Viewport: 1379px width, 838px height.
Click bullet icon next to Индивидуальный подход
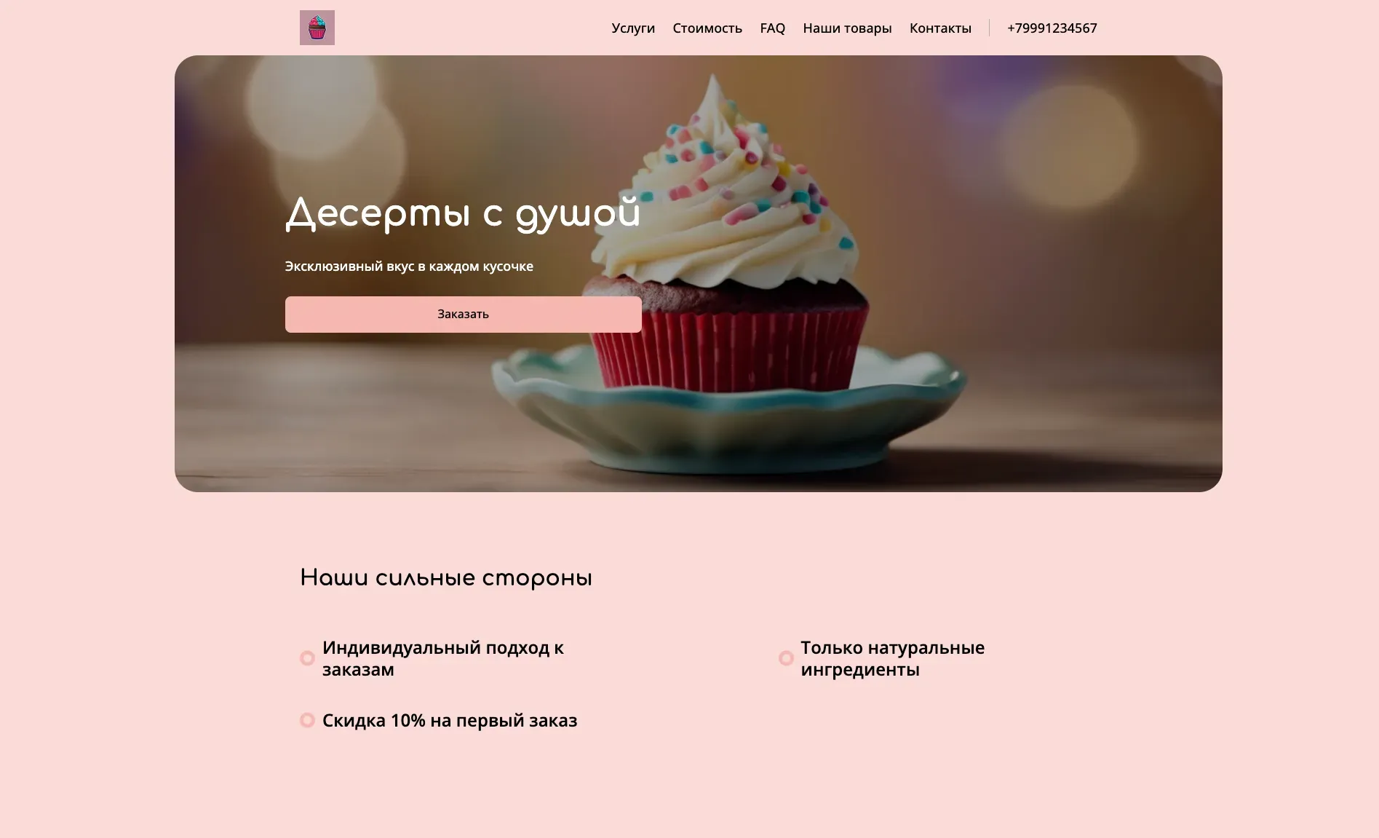tap(307, 658)
